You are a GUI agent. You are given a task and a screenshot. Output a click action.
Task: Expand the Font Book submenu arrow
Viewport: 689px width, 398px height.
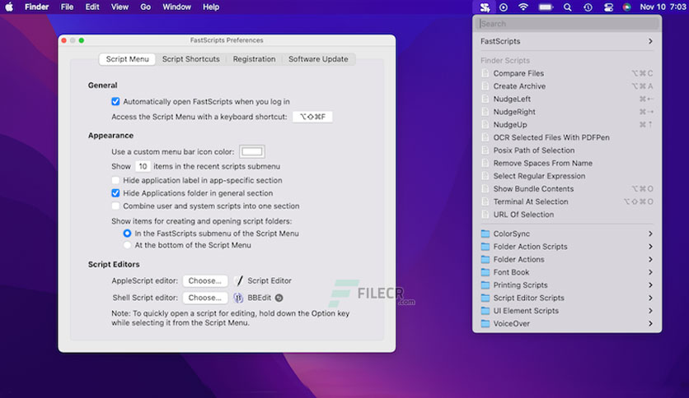pyautogui.click(x=650, y=272)
